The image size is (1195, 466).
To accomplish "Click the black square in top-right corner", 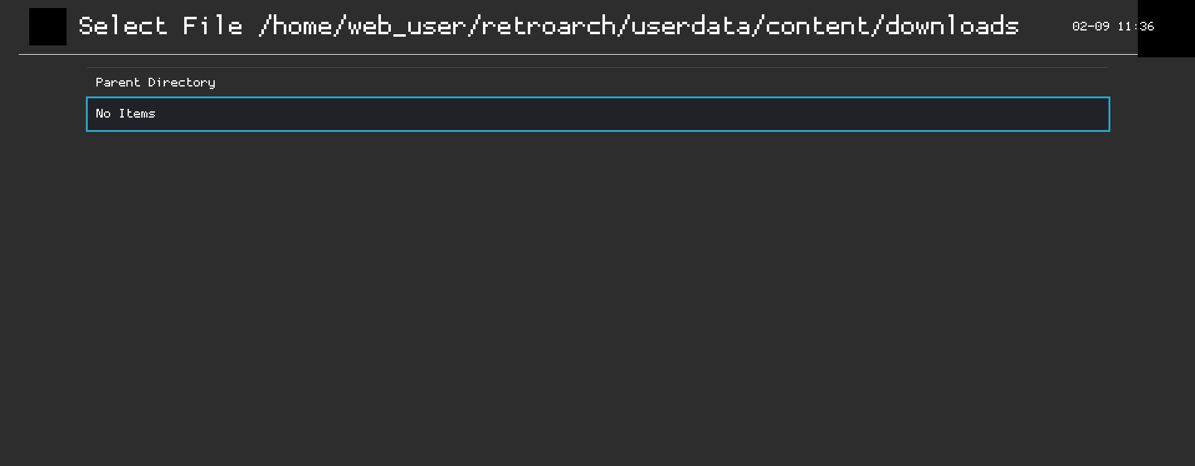I will pyautogui.click(x=1167, y=28).
